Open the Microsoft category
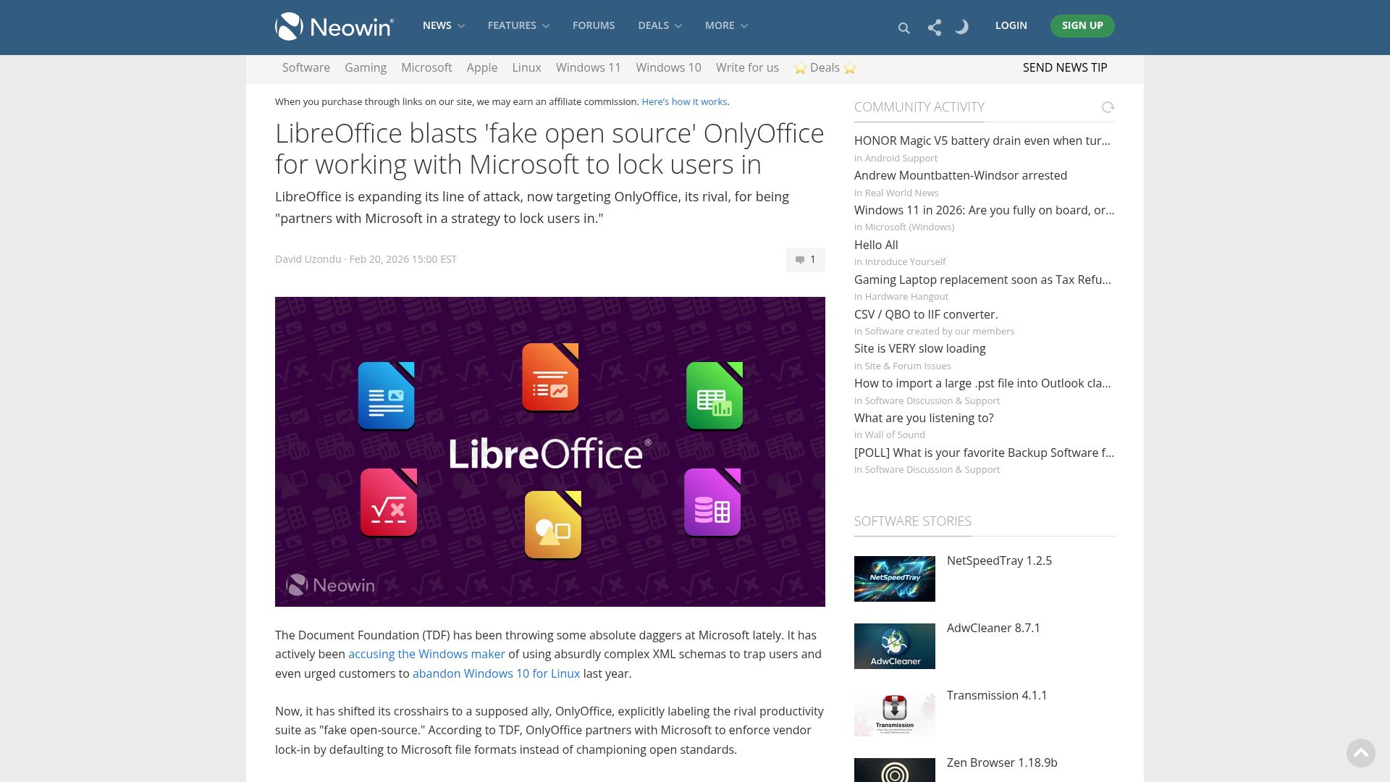Image resolution: width=1390 pixels, height=782 pixels. point(426,67)
